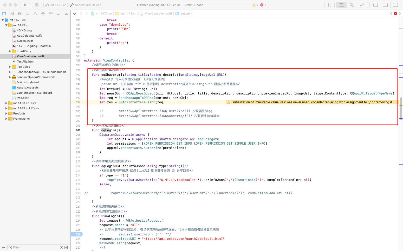Switch to the Standard editor
Viewport: 403px width, 251px height.
342,5
